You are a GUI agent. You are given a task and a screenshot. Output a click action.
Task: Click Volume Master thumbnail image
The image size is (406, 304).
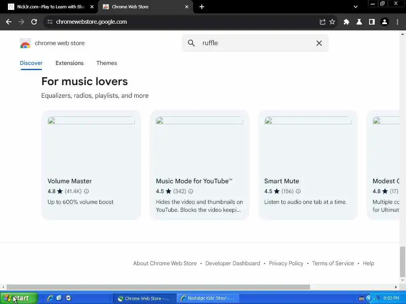pyautogui.click(x=91, y=120)
